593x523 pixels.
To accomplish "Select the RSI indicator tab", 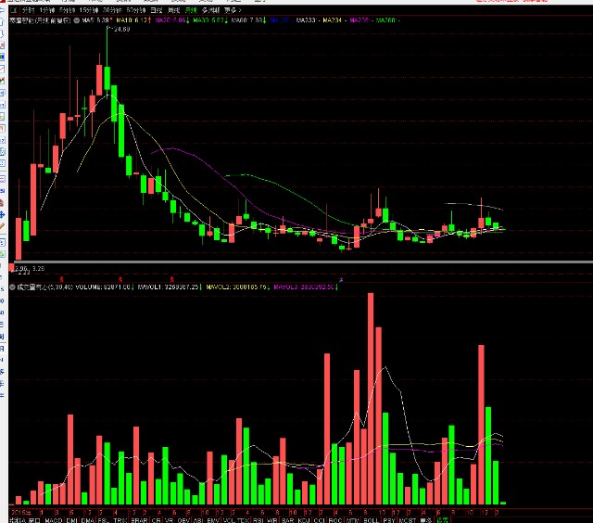I will (259, 520).
